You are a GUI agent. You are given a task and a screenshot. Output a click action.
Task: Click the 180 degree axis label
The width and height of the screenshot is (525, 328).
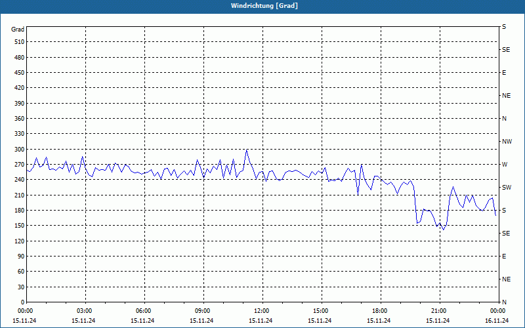pyautogui.click(x=20, y=210)
